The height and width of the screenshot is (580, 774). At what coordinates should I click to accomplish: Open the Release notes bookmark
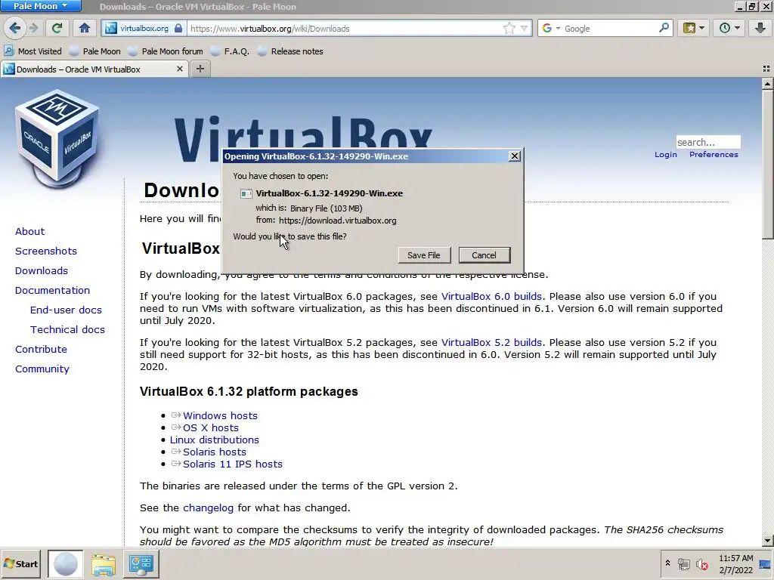point(290,51)
